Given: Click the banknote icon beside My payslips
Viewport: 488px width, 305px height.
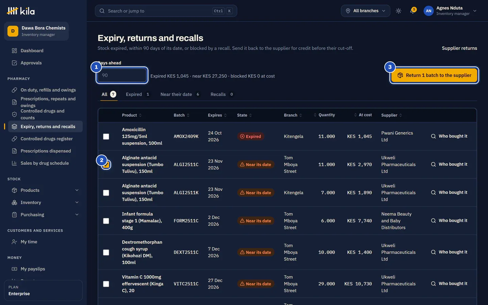Looking at the screenshot, I should 14,269.
